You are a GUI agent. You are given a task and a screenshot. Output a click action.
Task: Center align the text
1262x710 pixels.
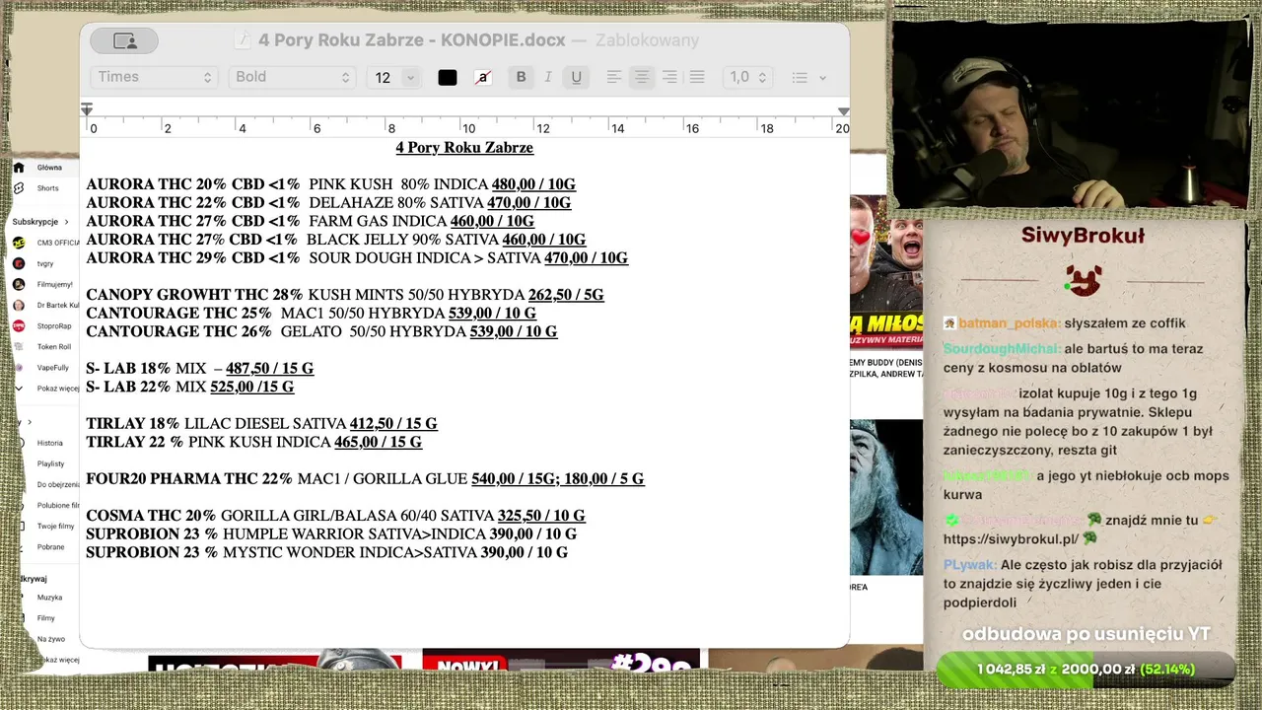coord(642,77)
